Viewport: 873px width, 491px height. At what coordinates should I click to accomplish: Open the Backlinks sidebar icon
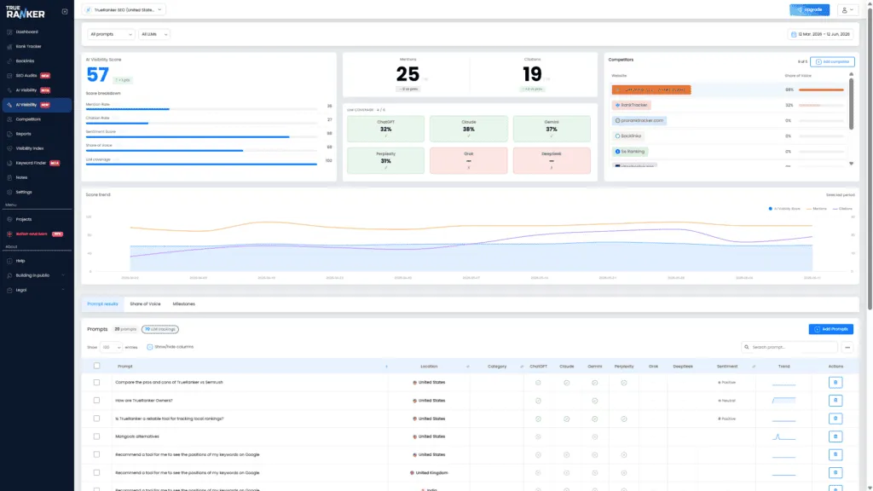coord(9,61)
